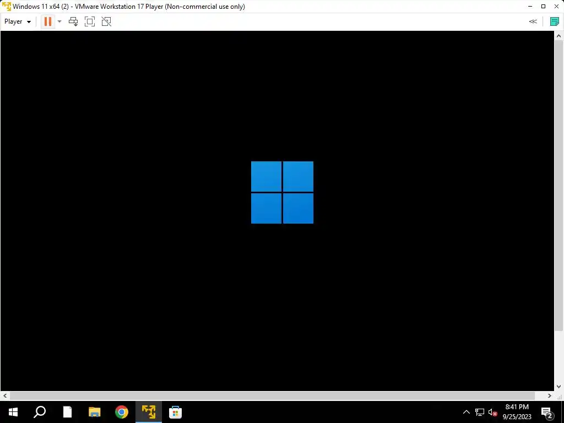Click the horizontal scrollbar right arrow
This screenshot has width=564, height=423.
coord(550,395)
